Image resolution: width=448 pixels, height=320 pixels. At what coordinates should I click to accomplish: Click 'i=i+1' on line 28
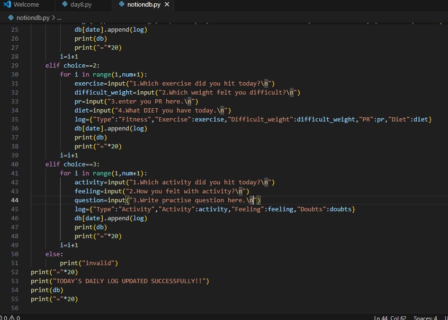point(69,56)
